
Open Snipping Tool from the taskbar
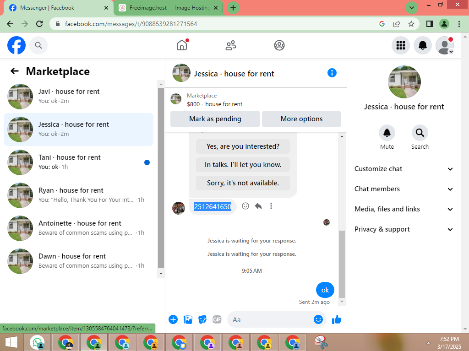click(x=321, y=343)
